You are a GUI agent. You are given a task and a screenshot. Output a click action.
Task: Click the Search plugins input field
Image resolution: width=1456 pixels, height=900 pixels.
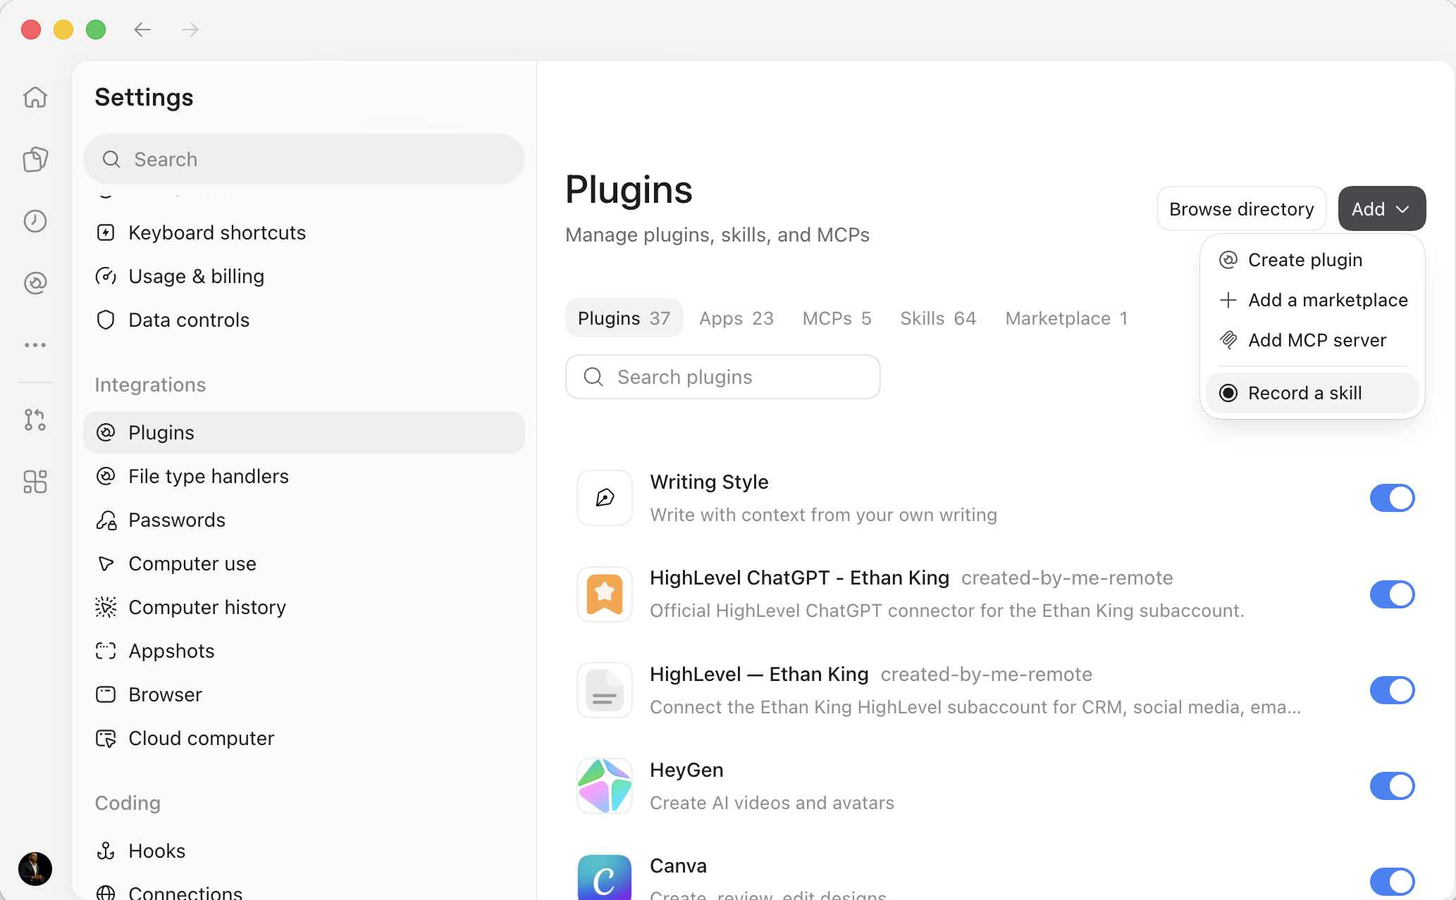723,377
